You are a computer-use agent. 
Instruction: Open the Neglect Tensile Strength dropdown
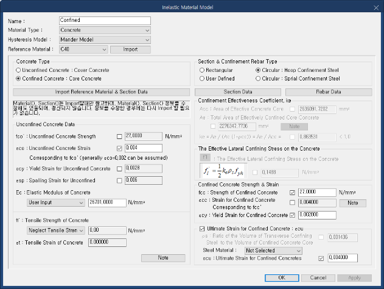click(x=55, y=230)
